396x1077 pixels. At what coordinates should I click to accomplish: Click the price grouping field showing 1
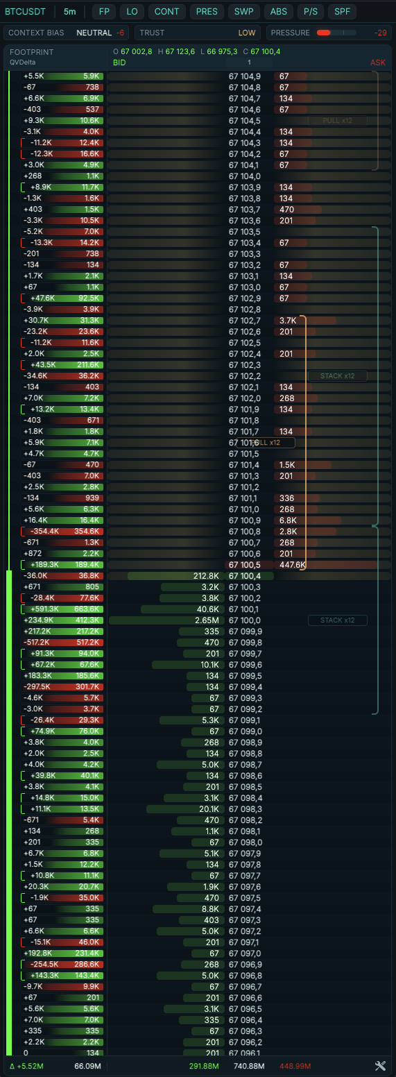point(248,62)
